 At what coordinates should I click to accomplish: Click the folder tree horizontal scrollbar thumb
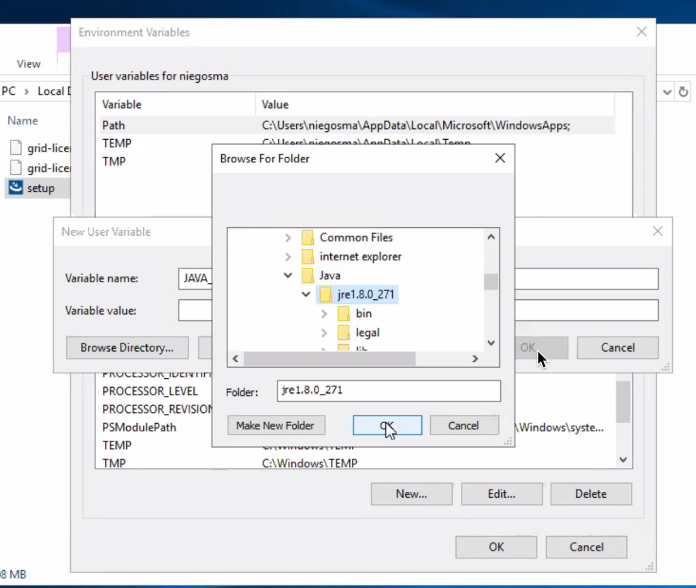click(x=329, y=359)
